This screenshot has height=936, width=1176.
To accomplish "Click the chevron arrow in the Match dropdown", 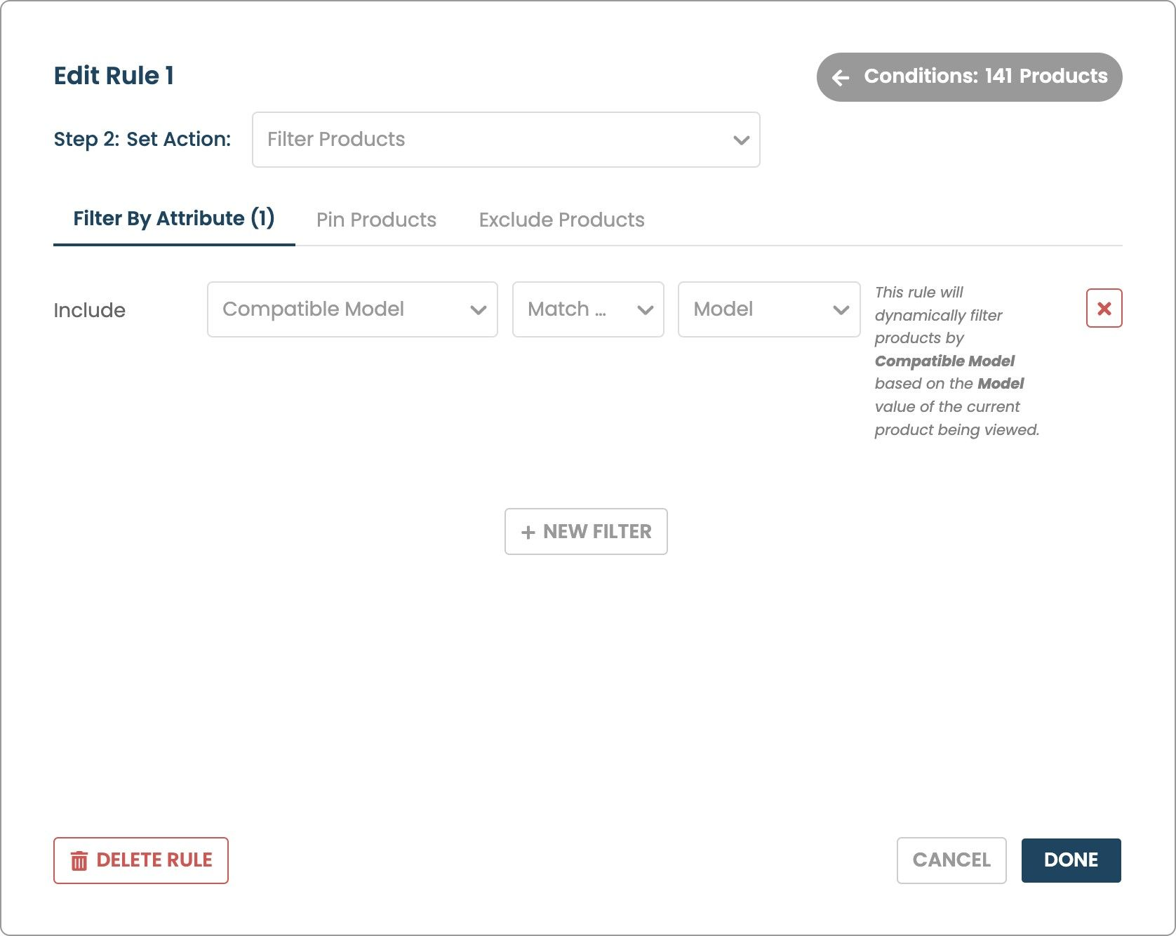I will (x=645, y=310).
